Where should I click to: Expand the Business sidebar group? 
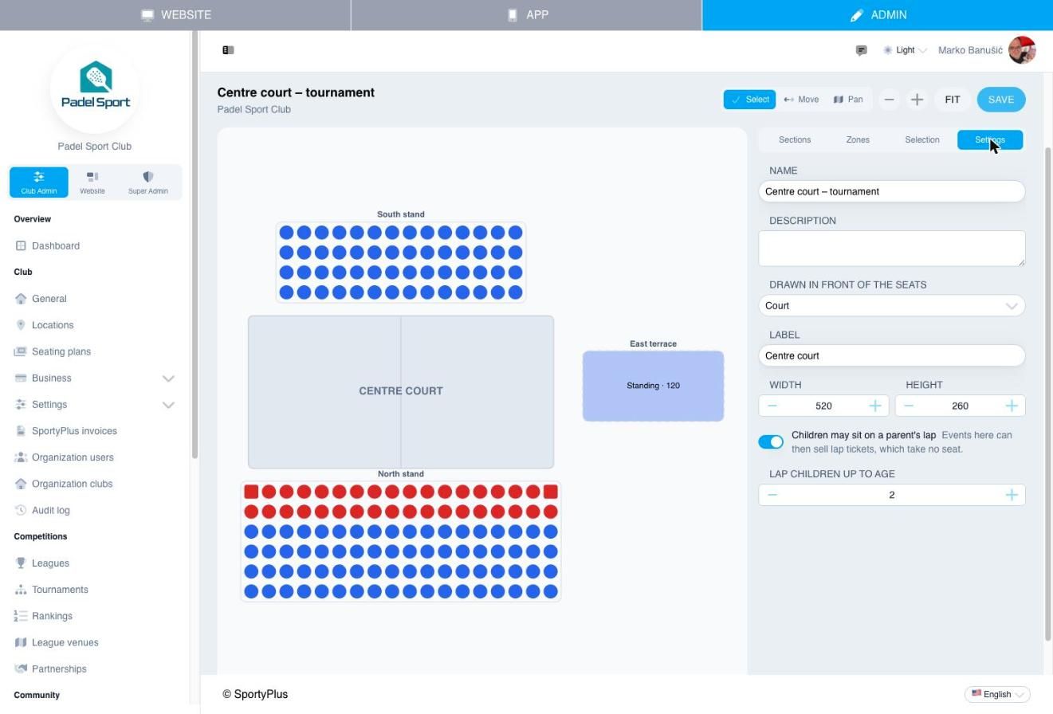coord(95,378)
